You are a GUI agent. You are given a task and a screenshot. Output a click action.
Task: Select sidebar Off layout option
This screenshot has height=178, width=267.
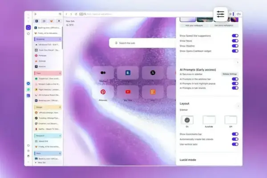[x=231, y=120]
